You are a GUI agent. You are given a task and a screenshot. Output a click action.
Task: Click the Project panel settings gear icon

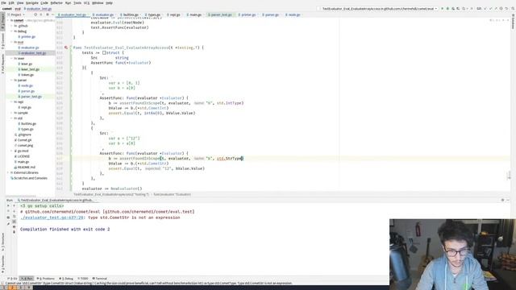pos(47,14)
